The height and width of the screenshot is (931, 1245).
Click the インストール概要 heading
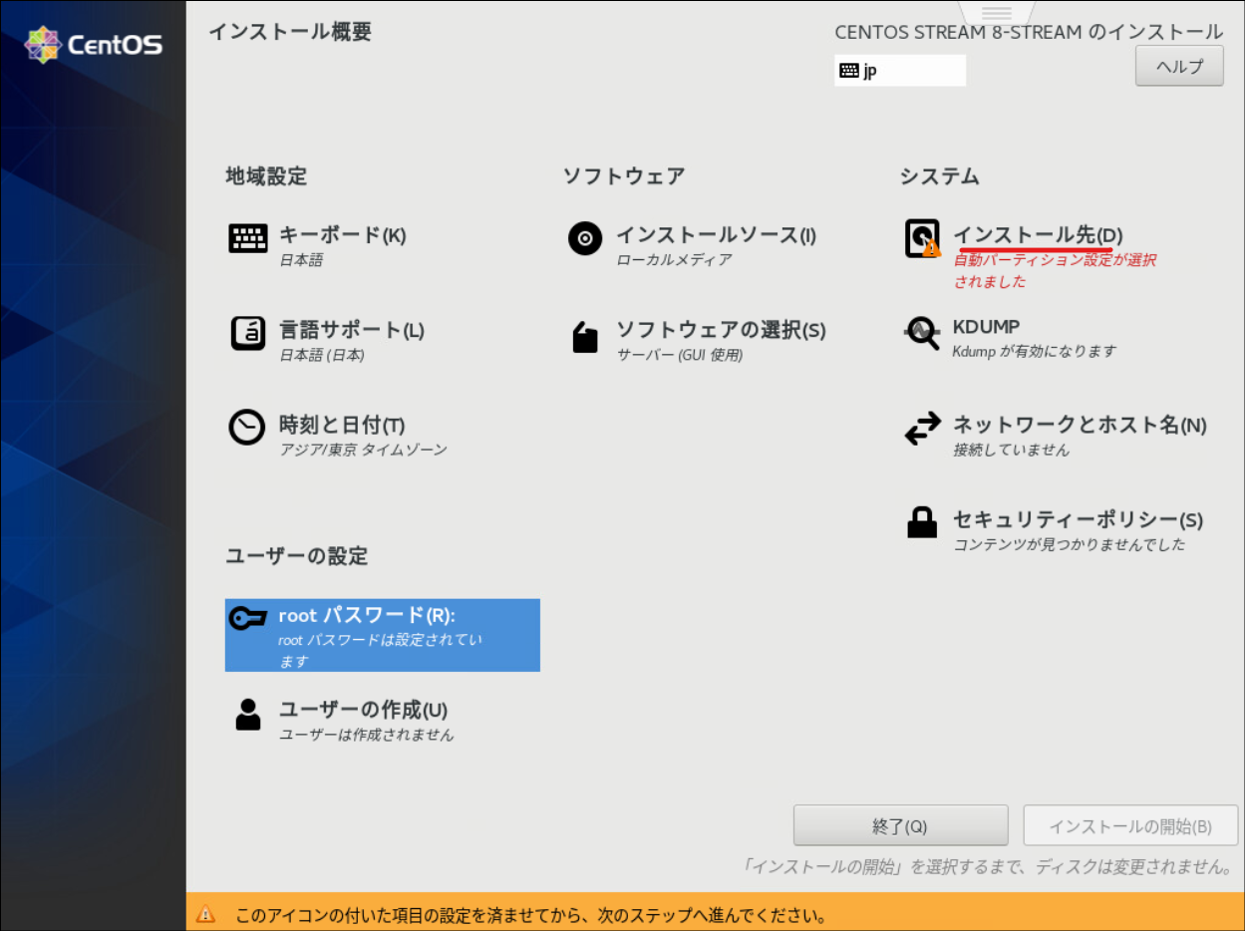[290, 32]
